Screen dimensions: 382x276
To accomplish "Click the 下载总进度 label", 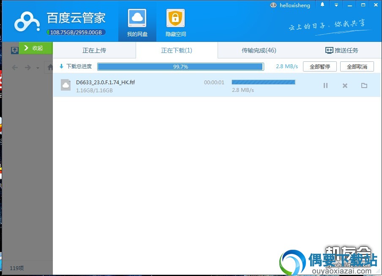I will click(79, 66).
